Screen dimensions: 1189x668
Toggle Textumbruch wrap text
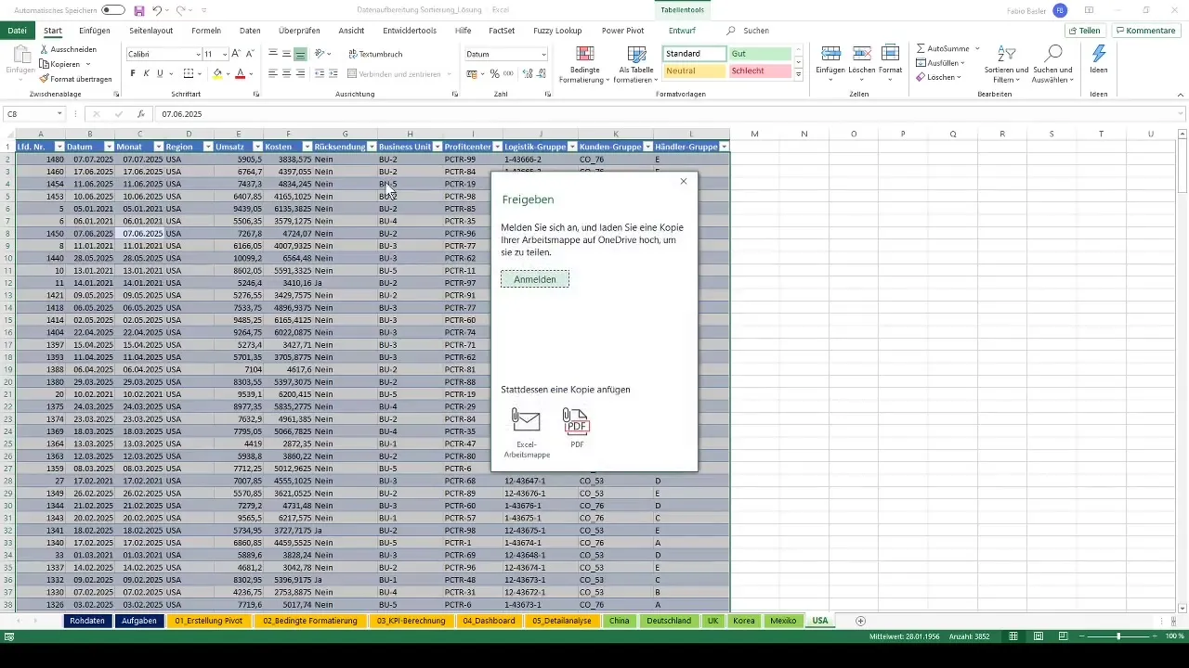click(375, 54)
